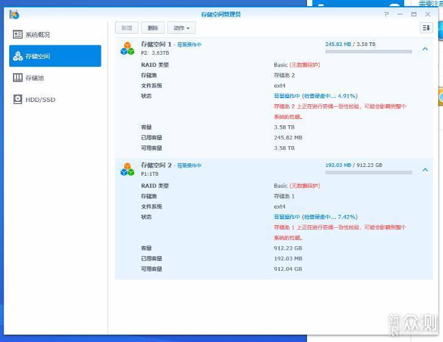Maximize the storage manager window
This screenshot has height=342, width=443.
click(413, 14)
